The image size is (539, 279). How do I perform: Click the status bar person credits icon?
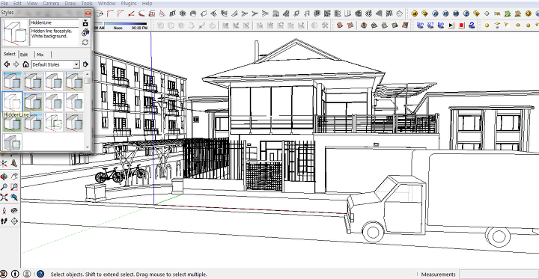27,274
